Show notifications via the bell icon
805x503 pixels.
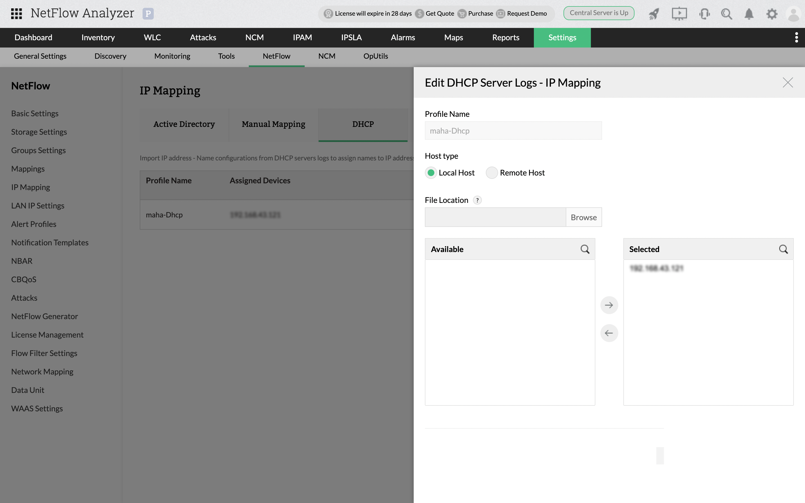coord(749,14)
